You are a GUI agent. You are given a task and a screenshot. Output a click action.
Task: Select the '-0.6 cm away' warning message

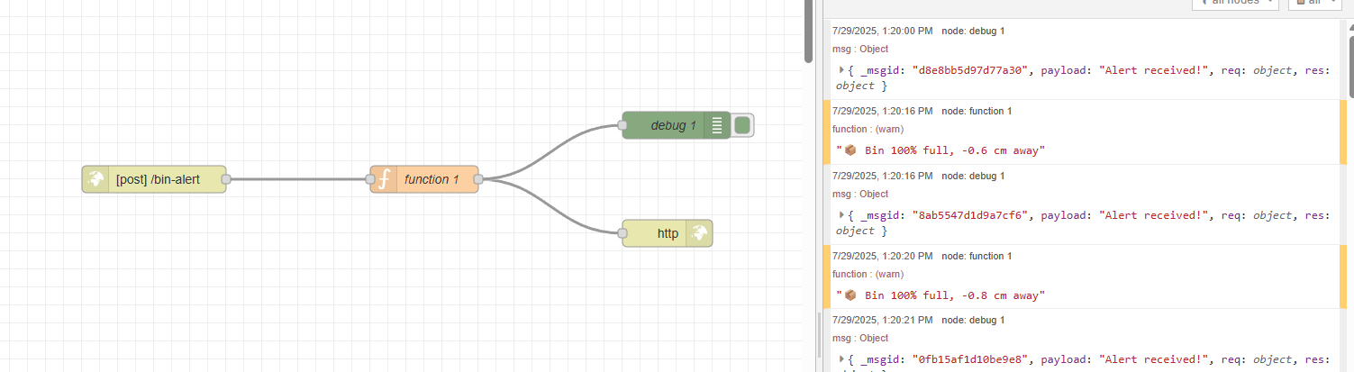(x=941, y=150)
